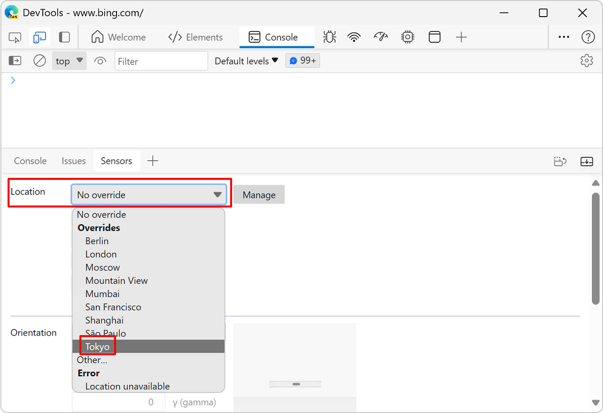The width and height of the screenshot is (603, 413).
Task: Choose Other... in the location list
Action: tap(149, 360)
